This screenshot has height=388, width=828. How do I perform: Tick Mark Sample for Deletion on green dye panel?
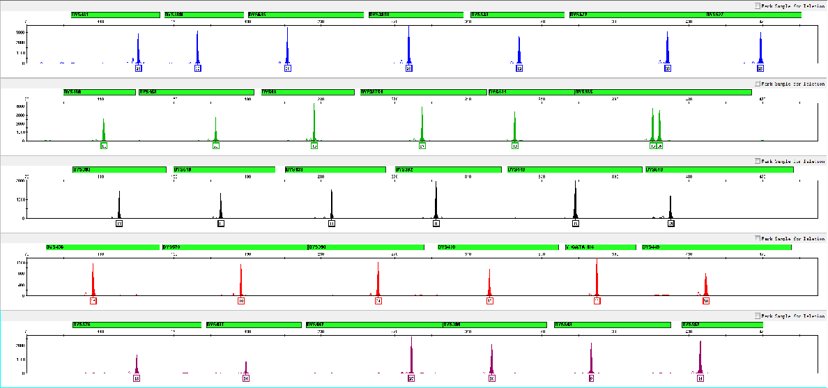758,84
